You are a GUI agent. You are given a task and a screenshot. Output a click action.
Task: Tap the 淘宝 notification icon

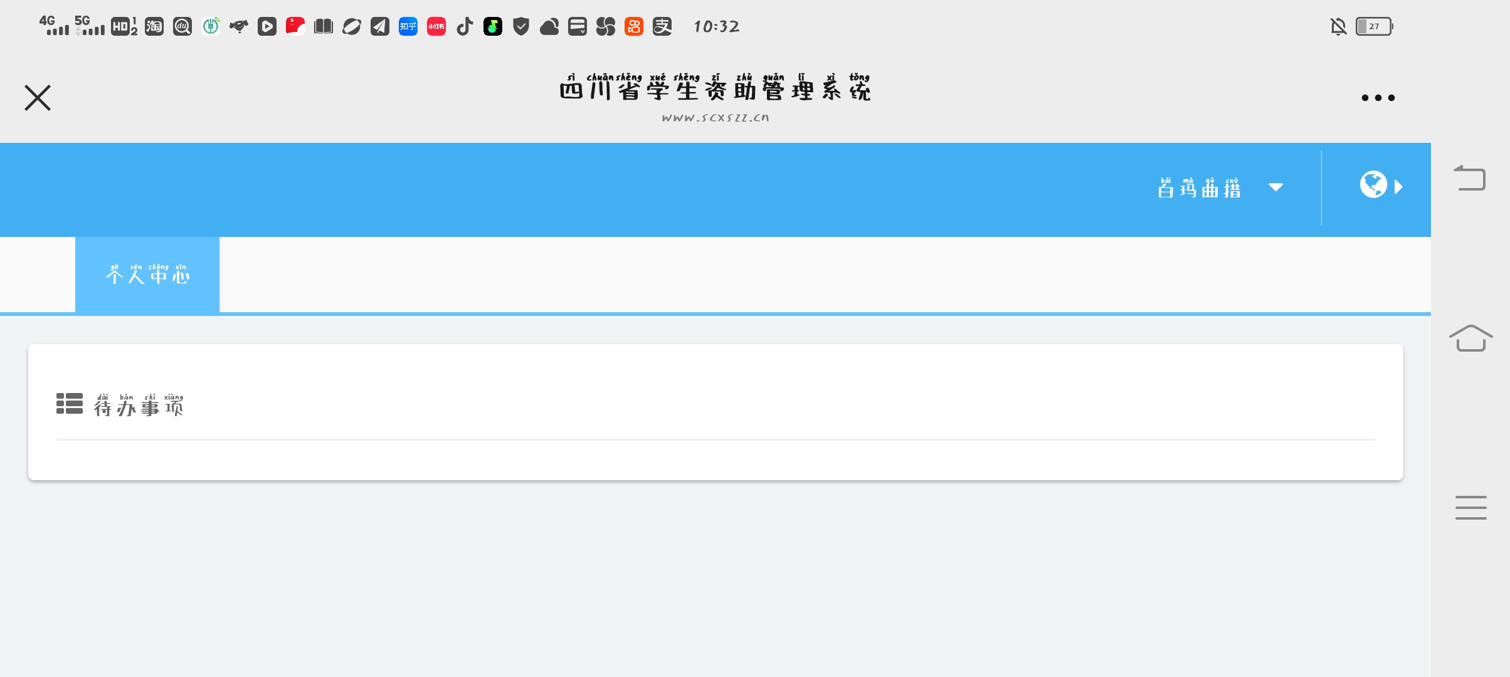pos(154,26)
